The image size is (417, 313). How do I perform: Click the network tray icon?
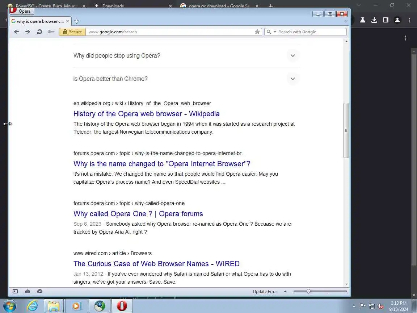click(x=372, y=306)
